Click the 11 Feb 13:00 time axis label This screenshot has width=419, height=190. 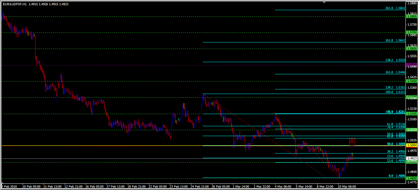(52, 187)
